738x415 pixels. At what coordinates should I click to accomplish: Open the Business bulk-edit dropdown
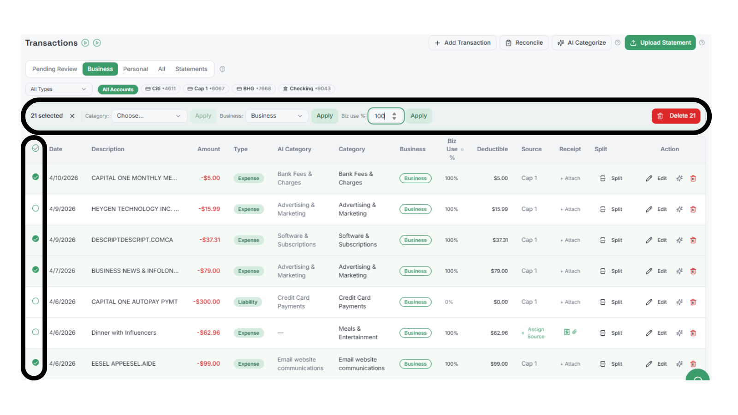pyautogui.click(x=277, y=116)
